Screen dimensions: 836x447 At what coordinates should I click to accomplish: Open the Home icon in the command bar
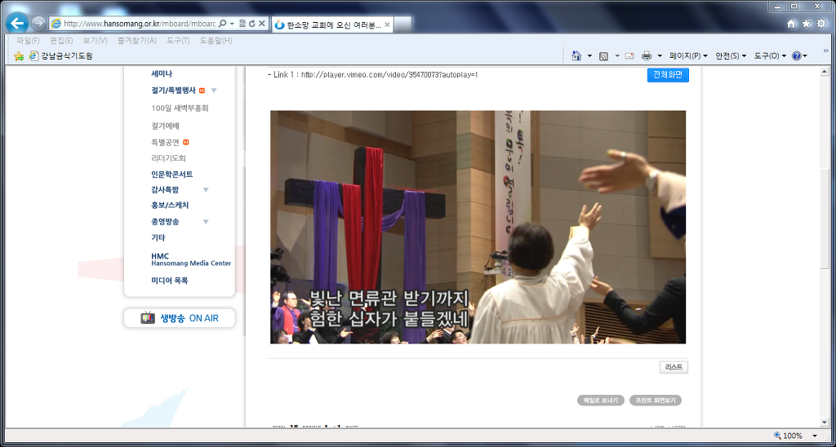(x=576, y=55)
